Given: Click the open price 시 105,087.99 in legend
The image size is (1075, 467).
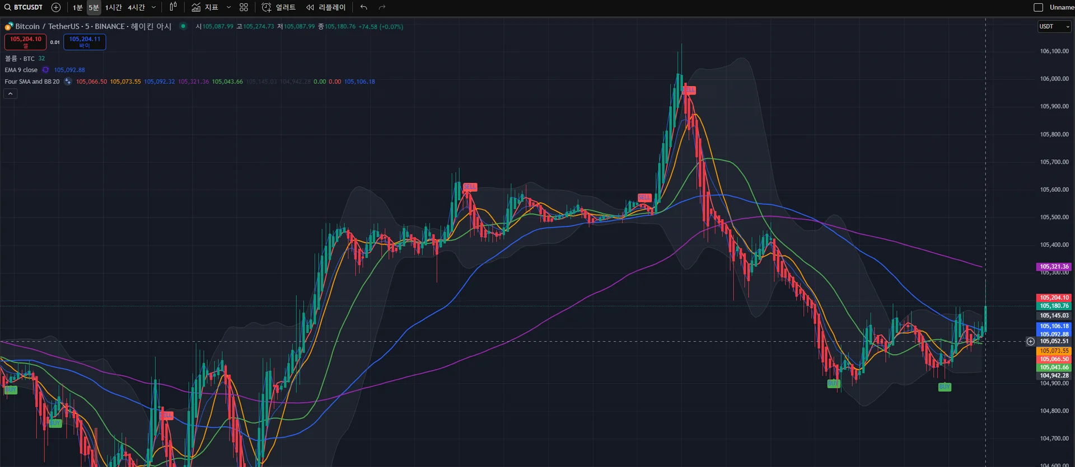Looking at the screenshot, I should [214, 26].
